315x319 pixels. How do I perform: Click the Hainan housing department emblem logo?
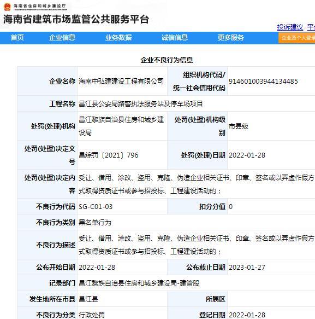click(x=7, y=7)
